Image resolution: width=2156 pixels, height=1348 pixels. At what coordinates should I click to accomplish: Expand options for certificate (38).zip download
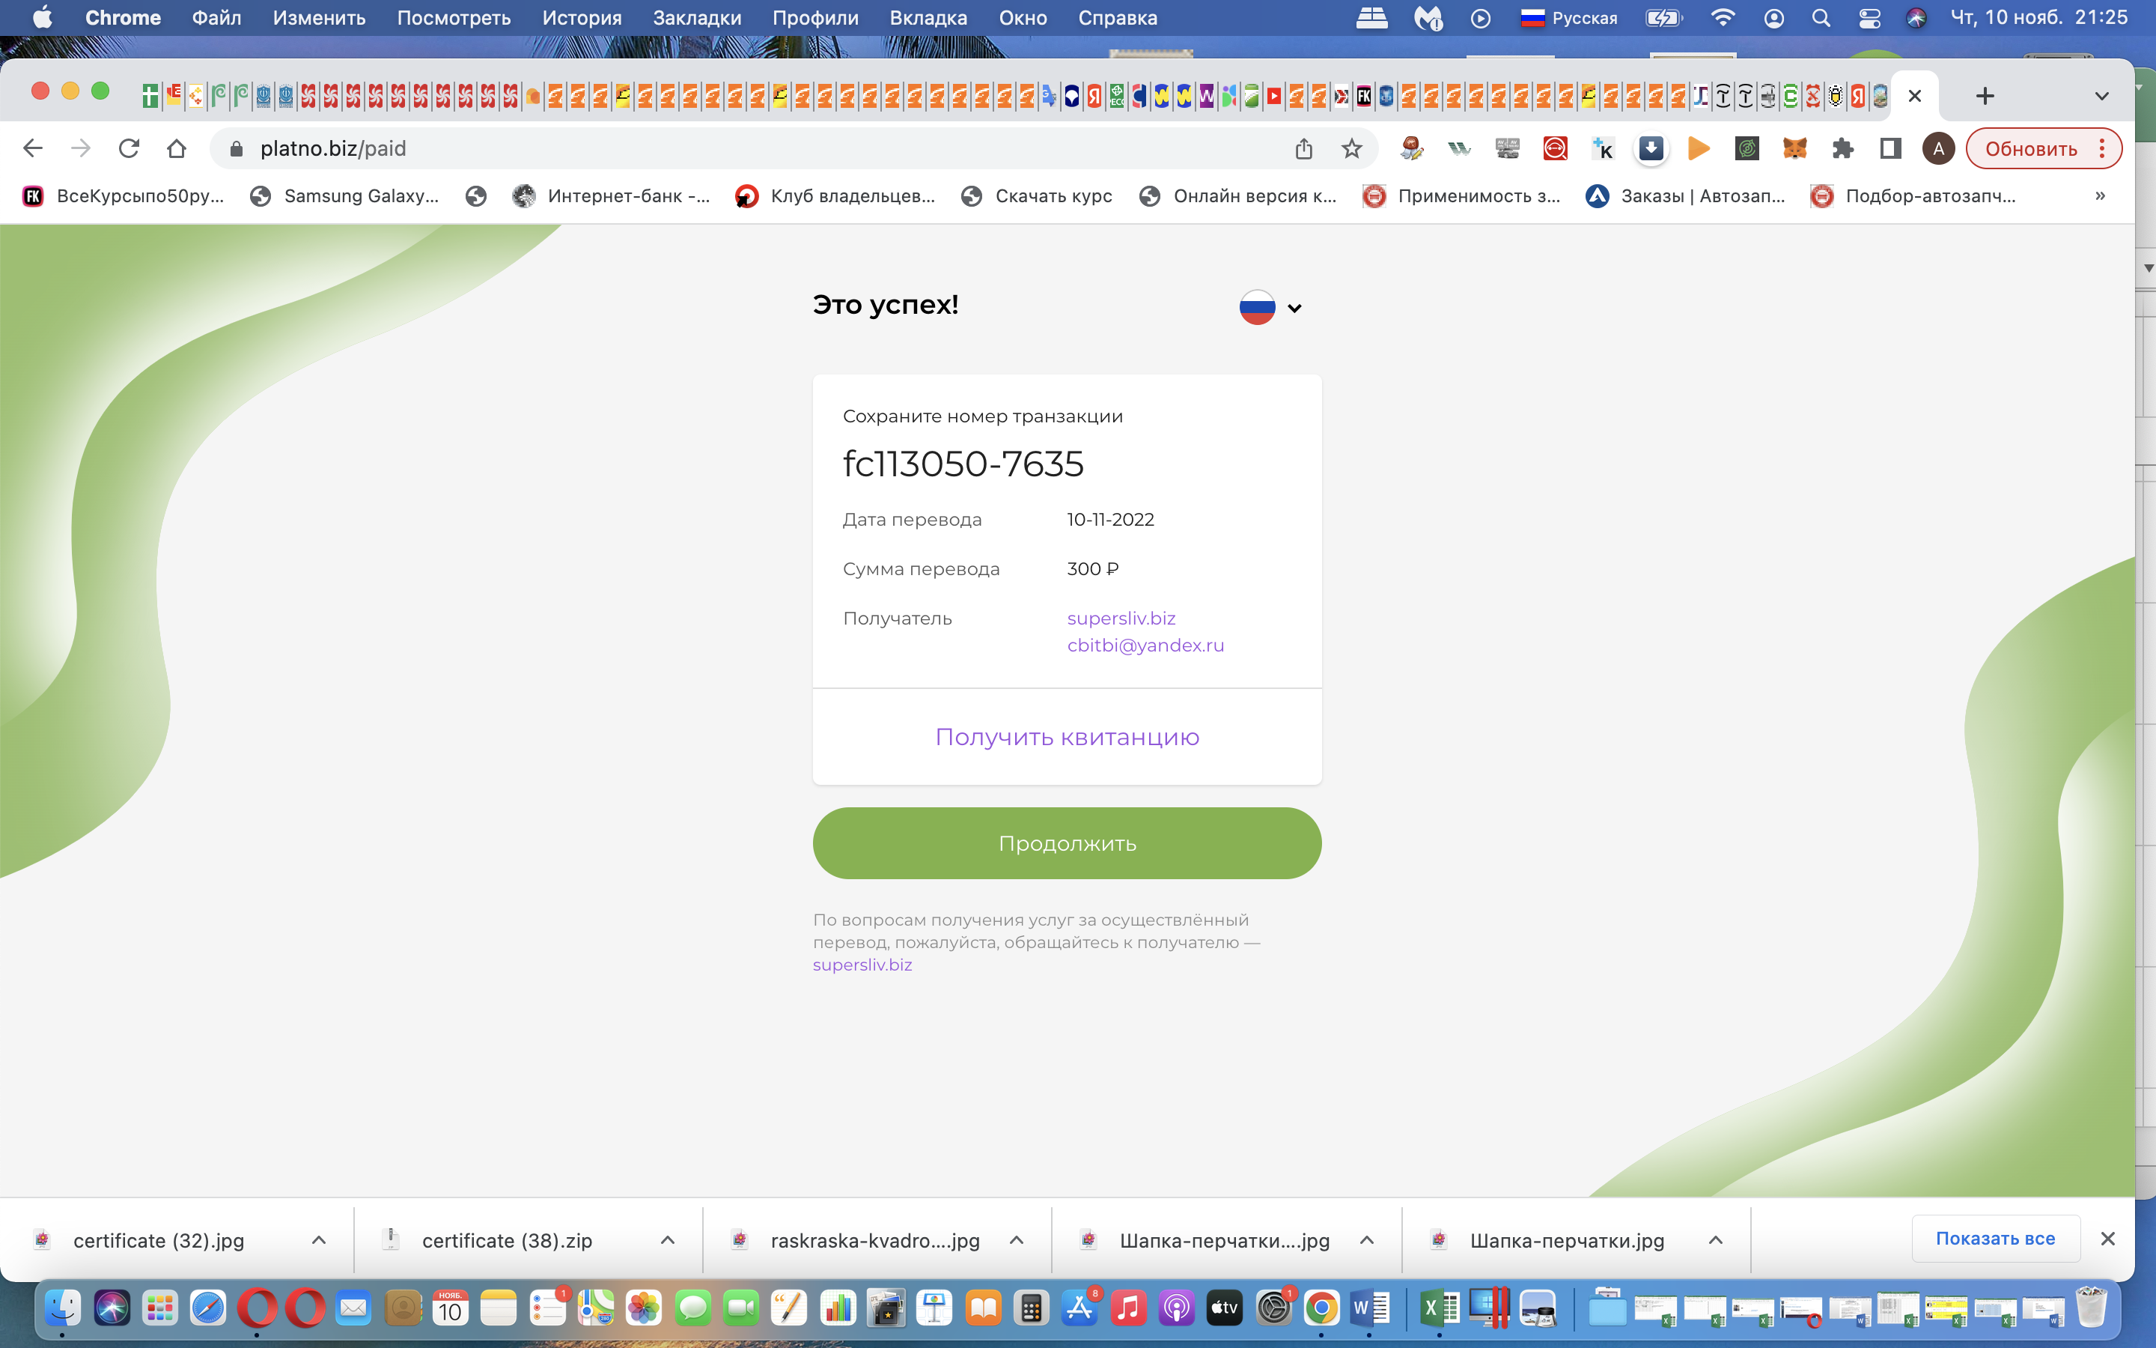tap(667, 1240)
